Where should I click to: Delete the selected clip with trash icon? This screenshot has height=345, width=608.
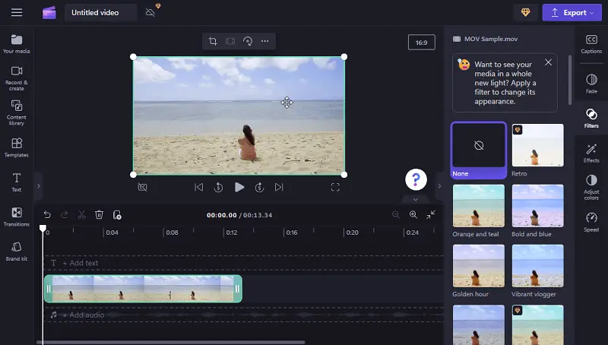[100, 215]
